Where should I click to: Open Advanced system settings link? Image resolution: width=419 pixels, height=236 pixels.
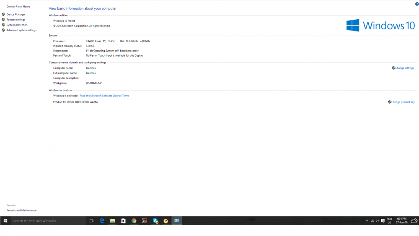21,30
